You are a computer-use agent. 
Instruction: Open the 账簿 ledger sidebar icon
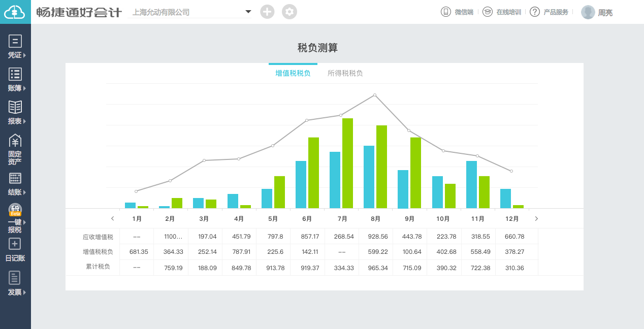[15, 74]
